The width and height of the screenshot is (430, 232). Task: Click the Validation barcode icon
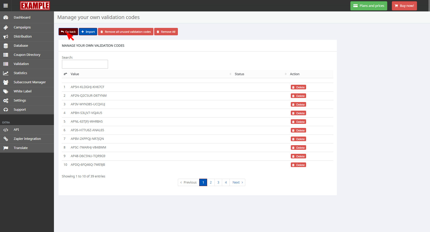[x=6, y=64]
